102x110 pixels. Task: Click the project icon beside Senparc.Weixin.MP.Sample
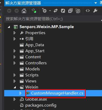16,27
